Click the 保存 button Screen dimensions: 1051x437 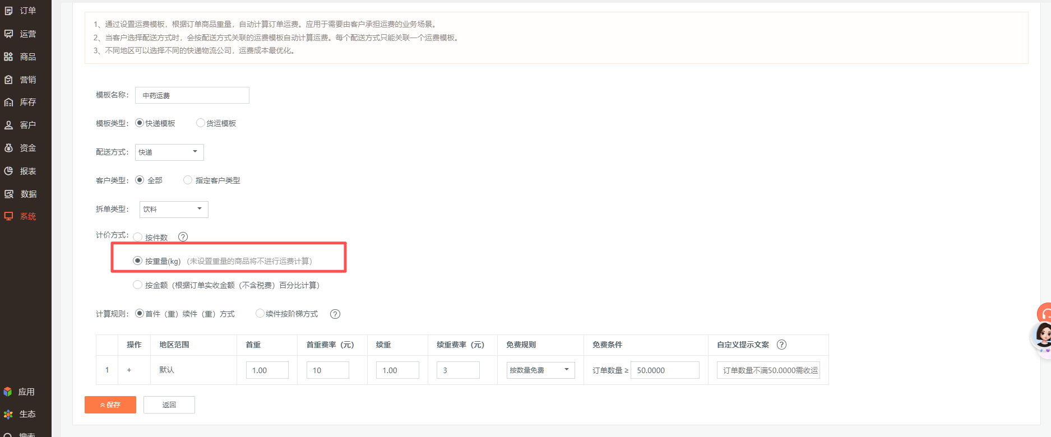click(110, 405)
